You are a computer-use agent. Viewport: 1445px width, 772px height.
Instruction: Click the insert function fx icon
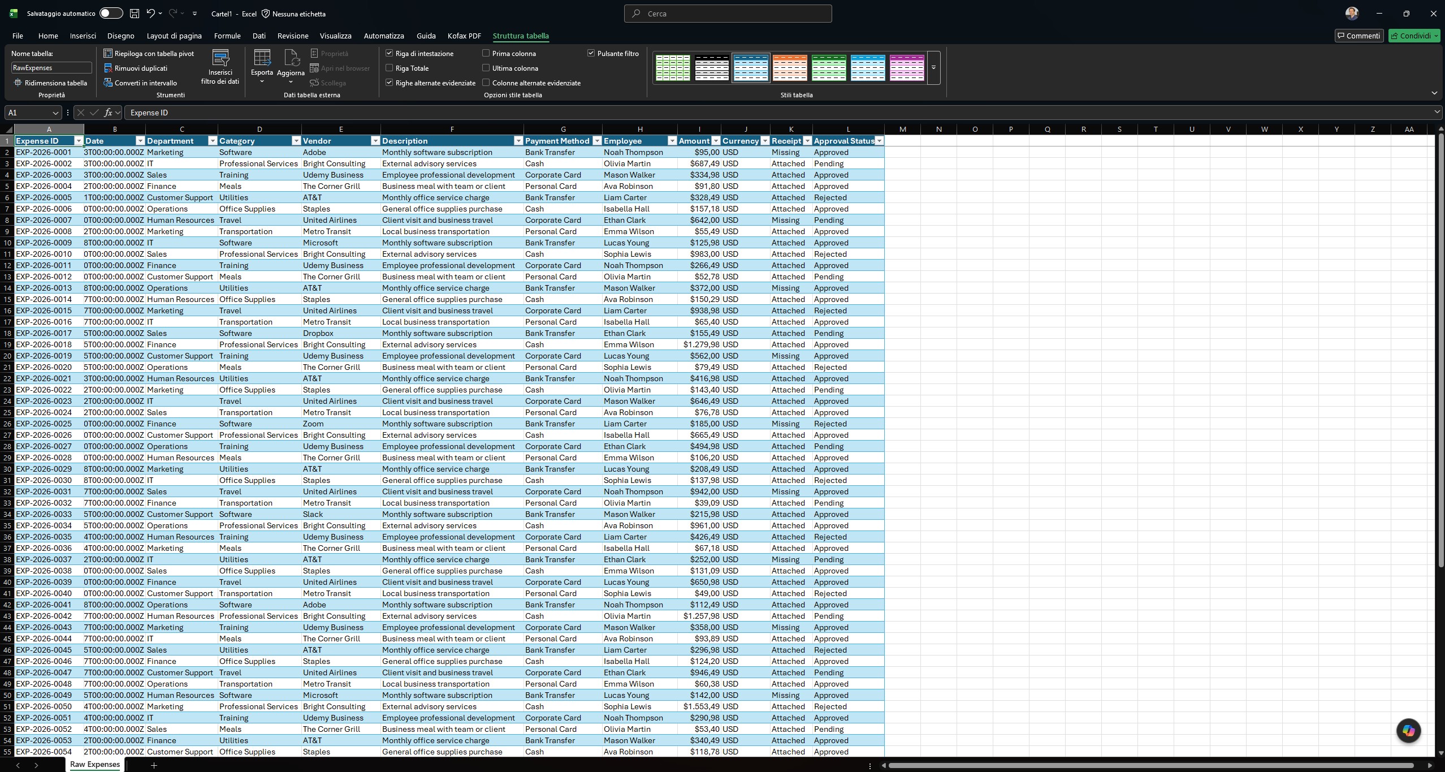coord(109,113)
